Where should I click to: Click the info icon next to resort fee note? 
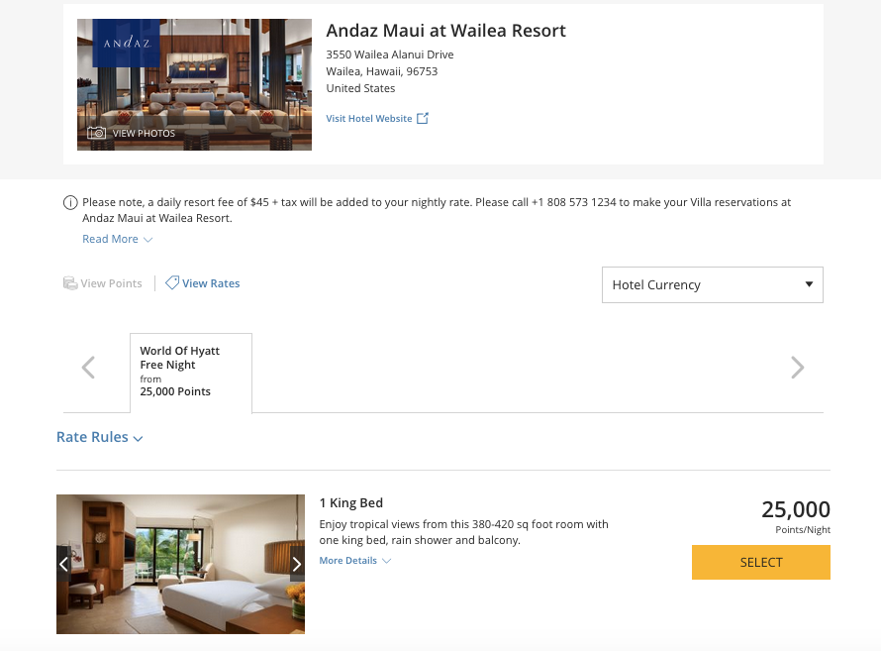pyautogui.click(x=70, y=202)
